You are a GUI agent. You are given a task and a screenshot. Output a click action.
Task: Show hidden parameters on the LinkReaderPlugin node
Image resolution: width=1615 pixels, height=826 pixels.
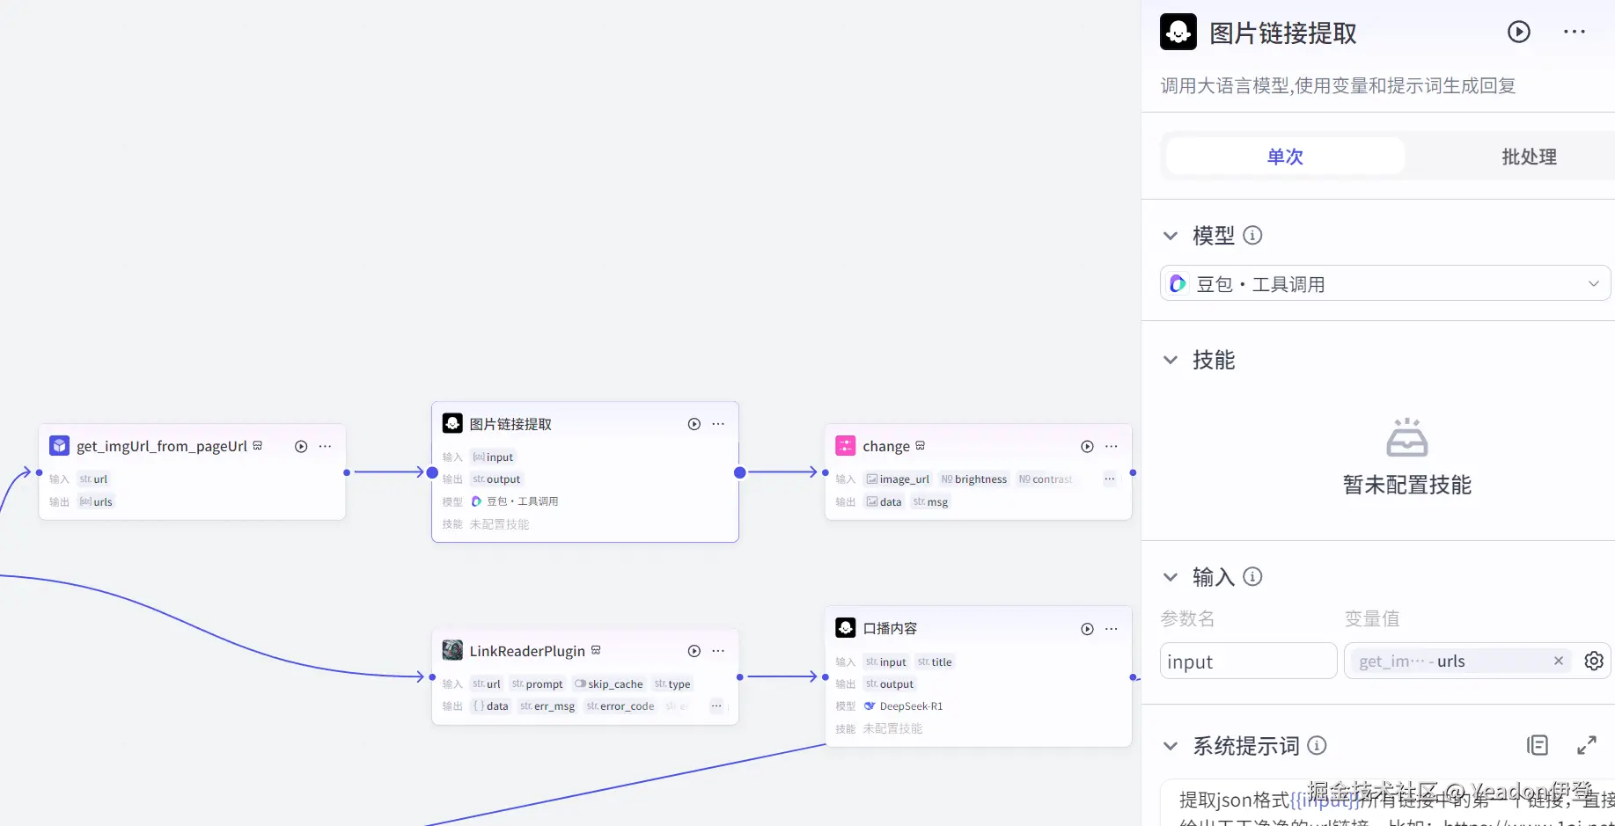click(x=716, y=706)
